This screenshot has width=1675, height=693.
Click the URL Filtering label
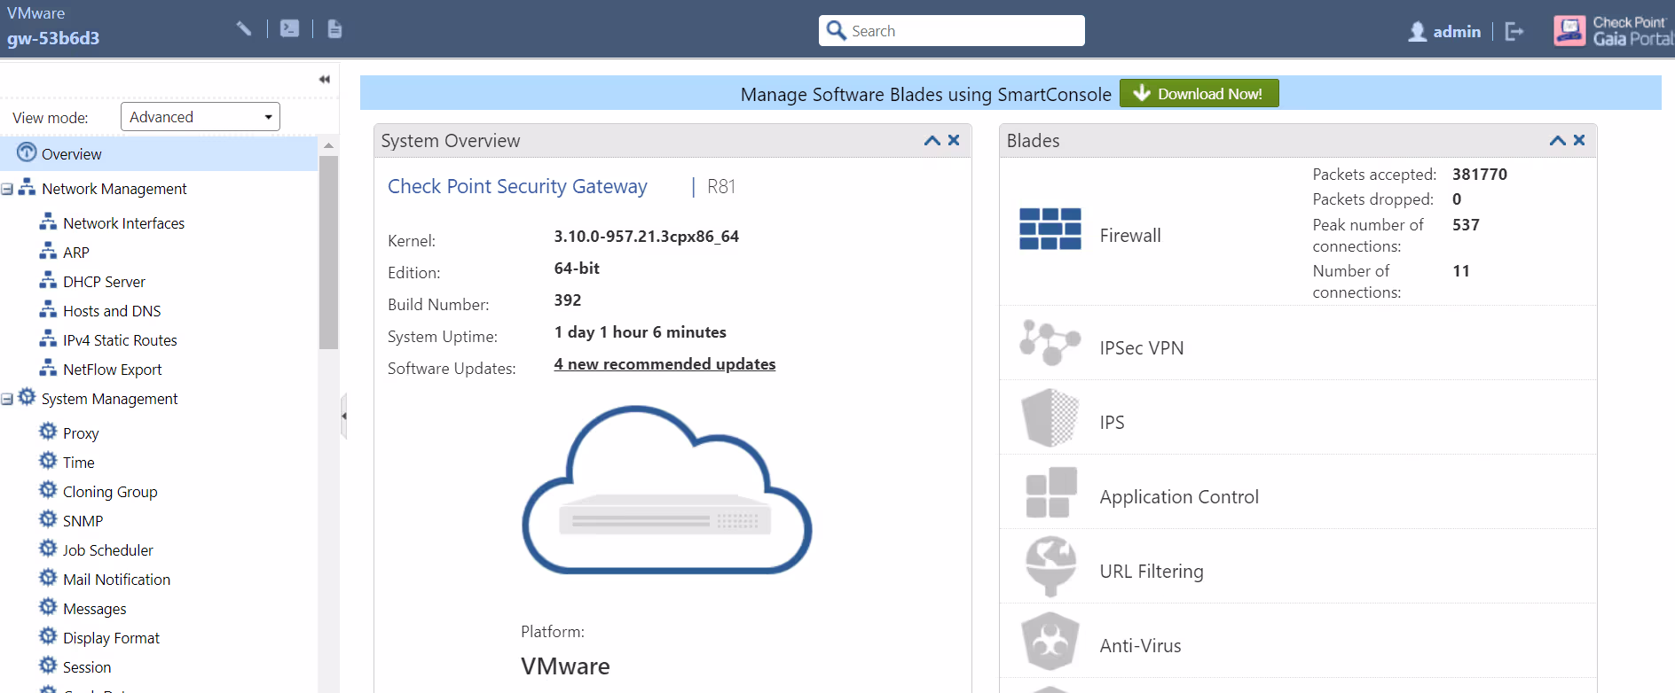click(x=1152, y=572)
